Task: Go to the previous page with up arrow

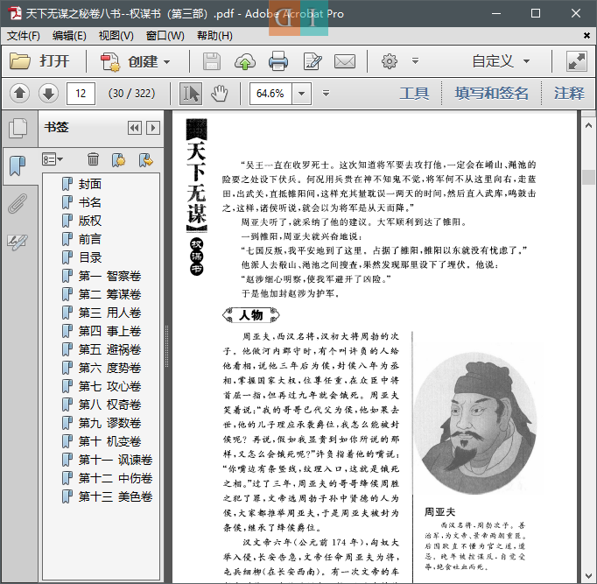Action: [20, 94]
